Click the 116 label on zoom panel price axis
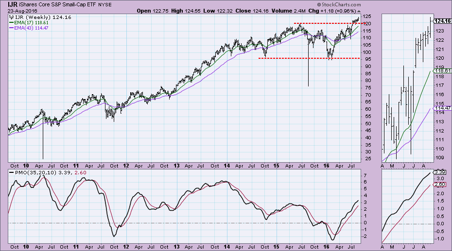Viewport: 452px width, 251px height. [x=440, y=94]
